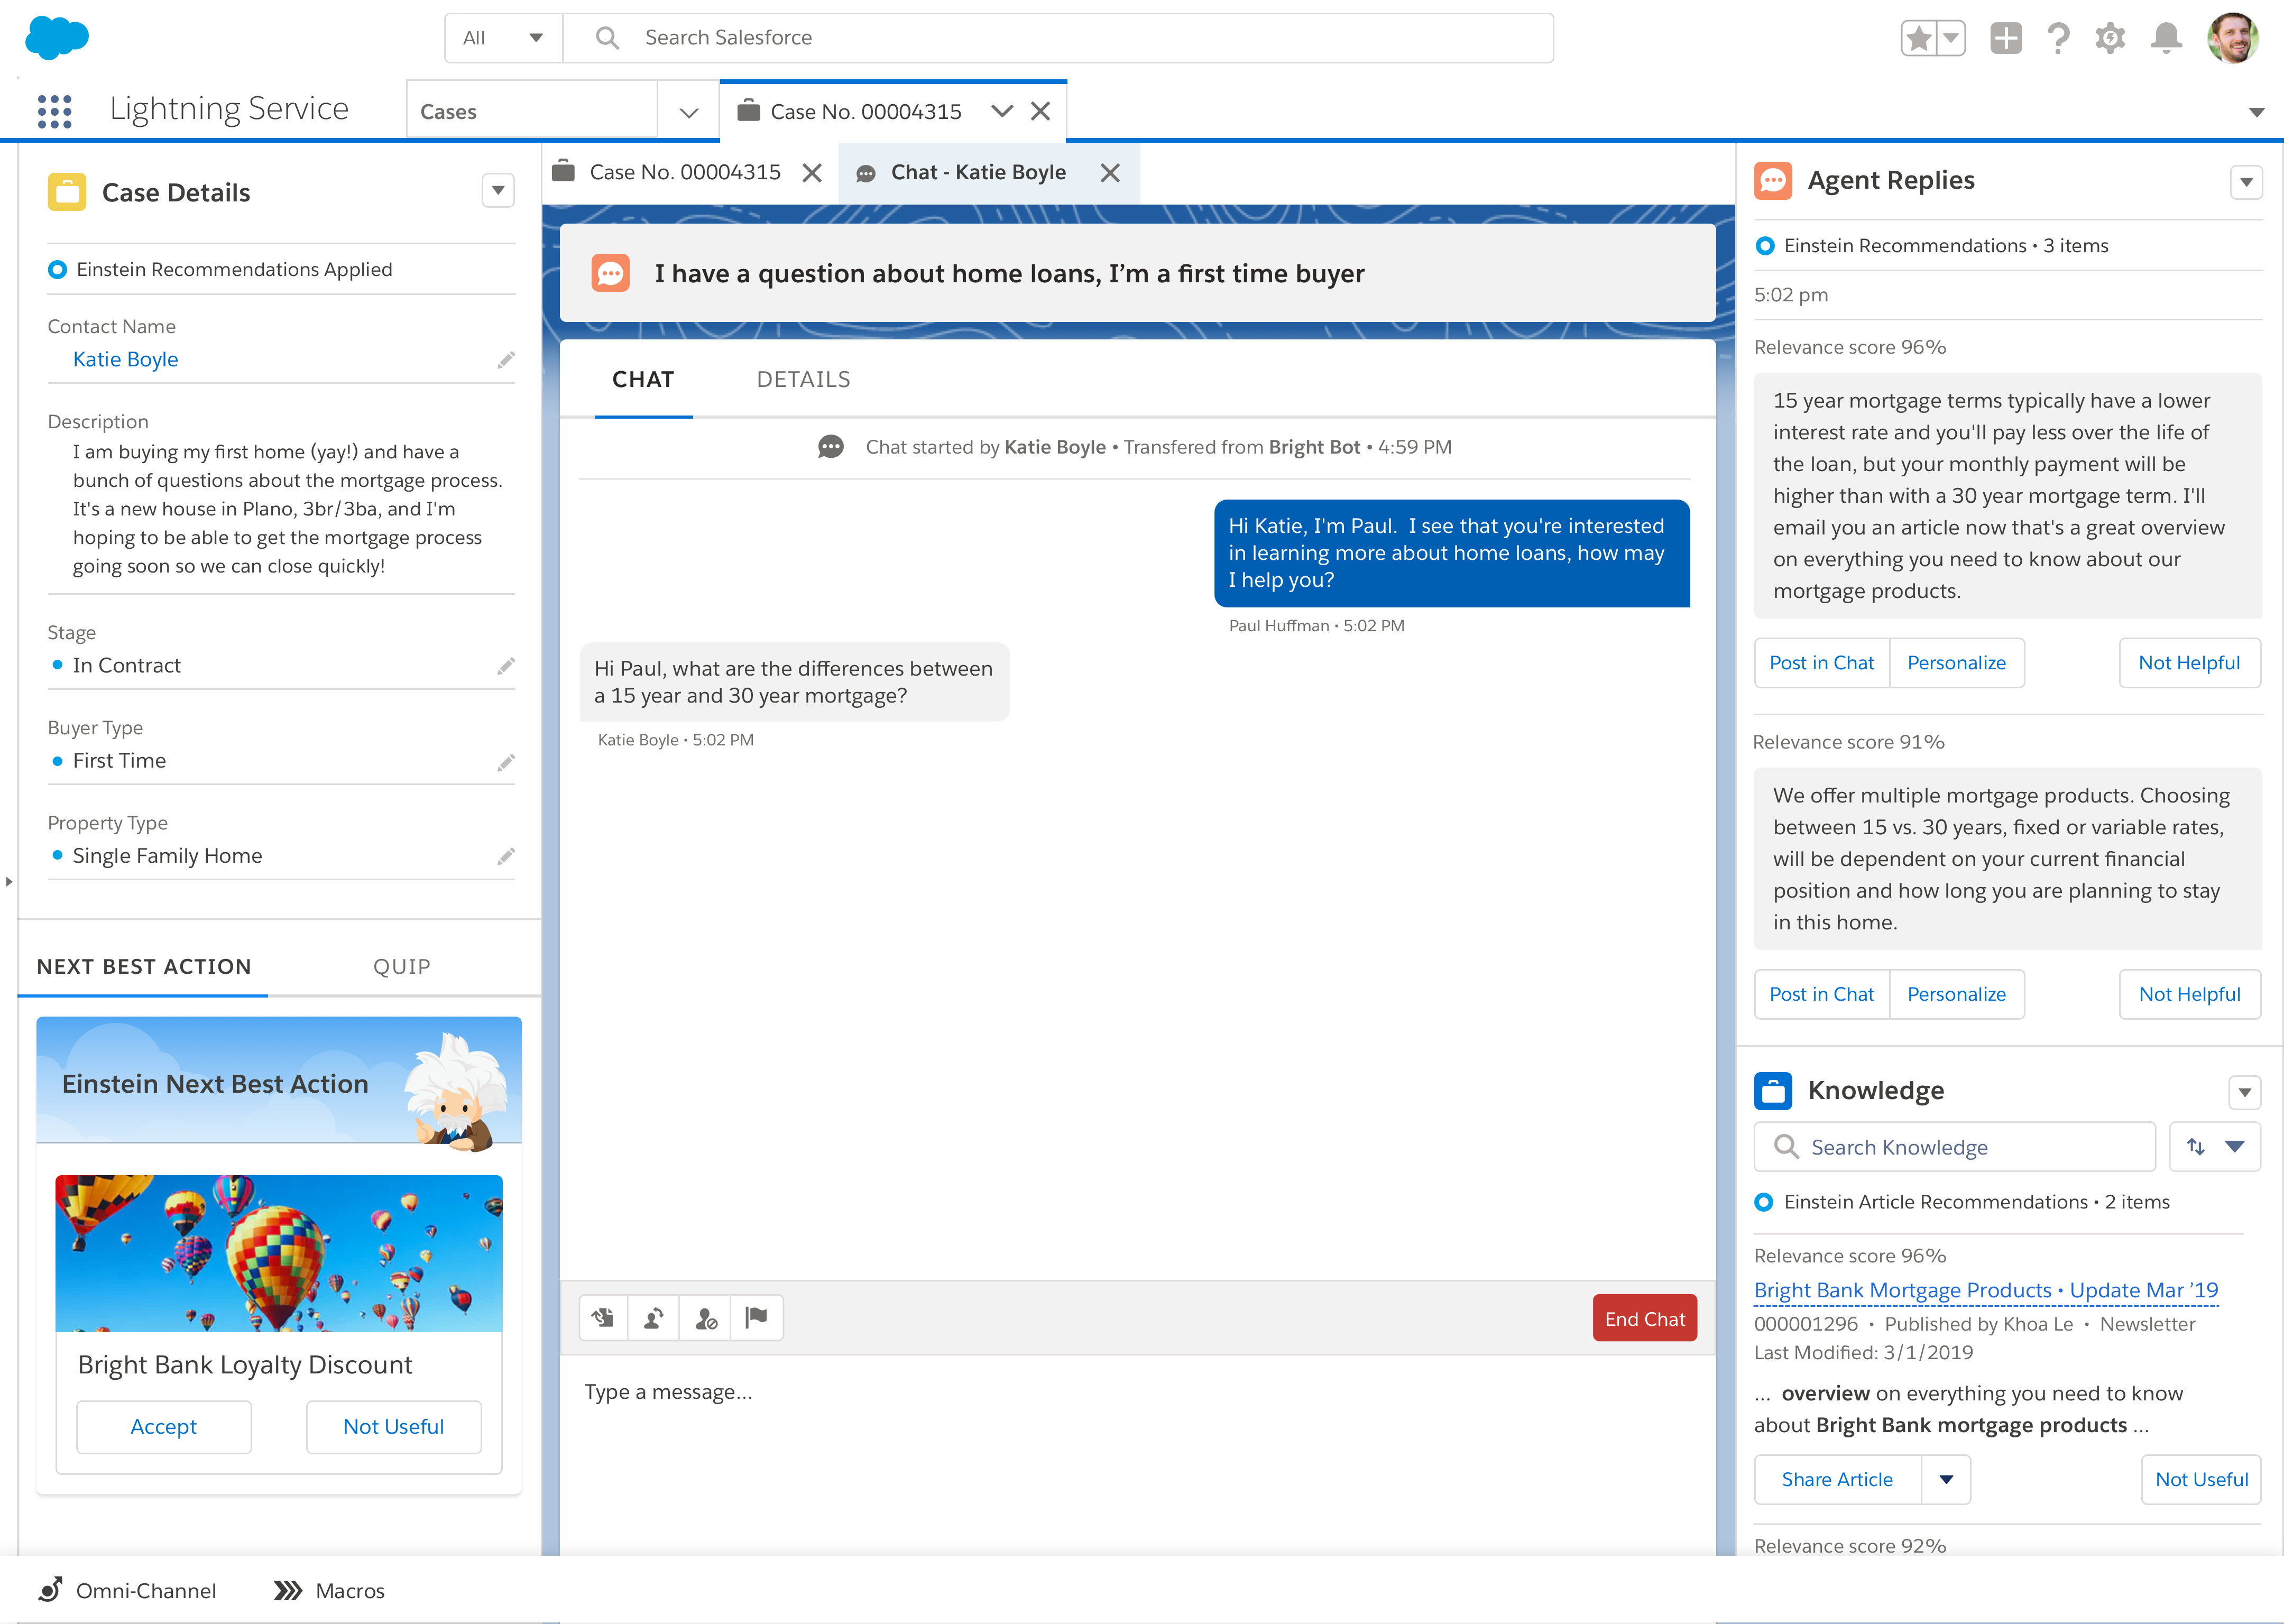Click the Knowledge sort arrows icon
Viewport: 2284px width, 1624px height.
(2196, 1147)
